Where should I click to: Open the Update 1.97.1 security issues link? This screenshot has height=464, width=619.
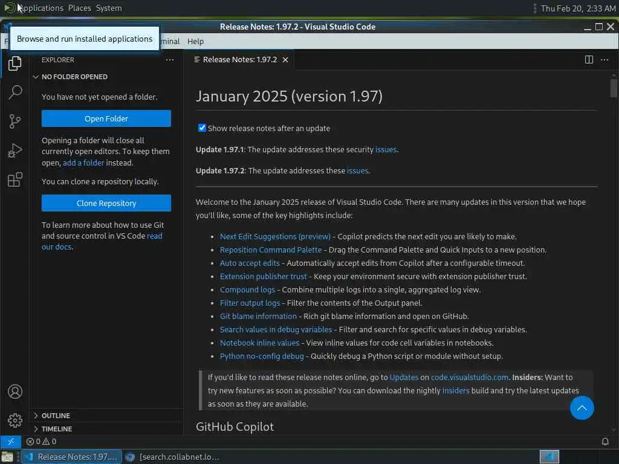pos(386,149)
